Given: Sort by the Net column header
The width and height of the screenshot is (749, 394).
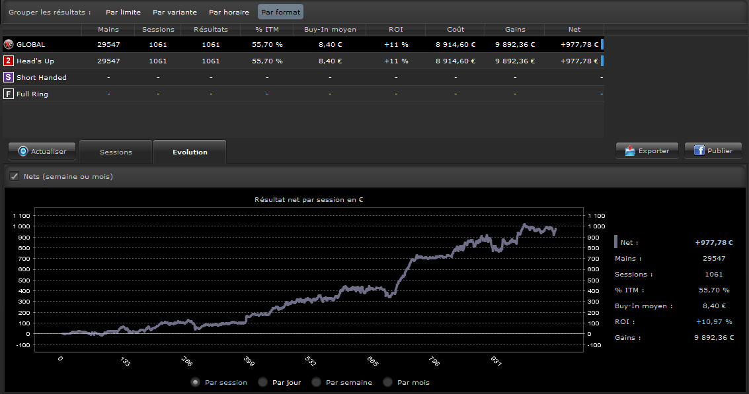Looking at the screenshot, I should (x=574, y=29).
